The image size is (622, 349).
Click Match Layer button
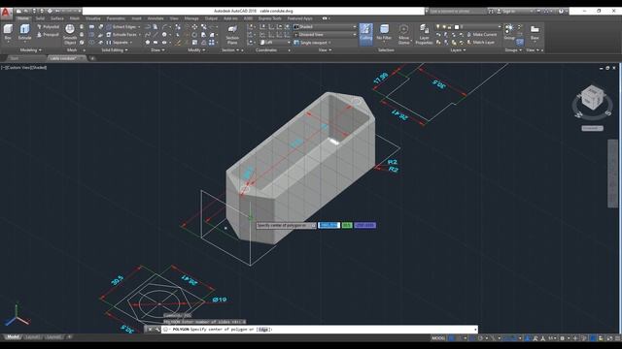pos(480,43)
